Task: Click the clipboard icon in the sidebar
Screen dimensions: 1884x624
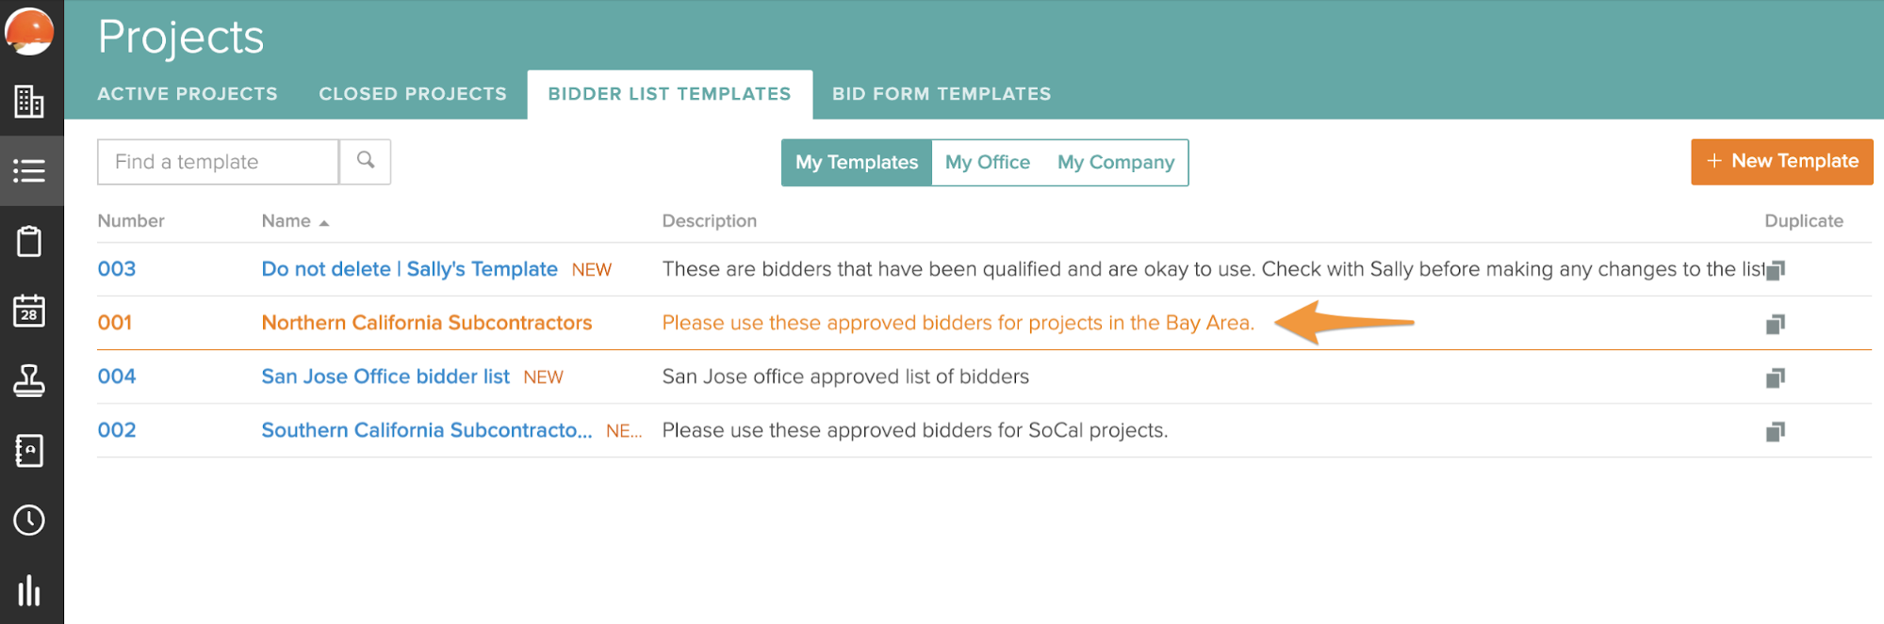Action: pyautogui.click(x=29, y=241)
